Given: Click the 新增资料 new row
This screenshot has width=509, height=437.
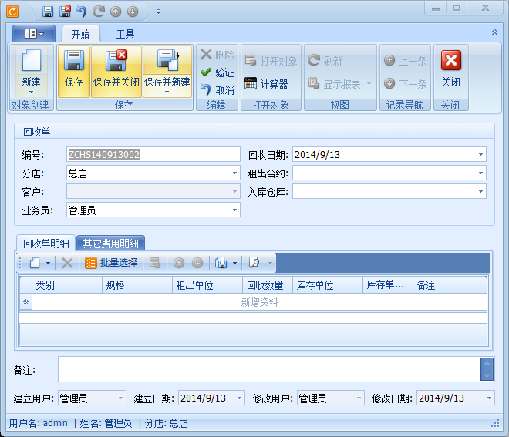Looking at the screenshot, I should point(259,302).
